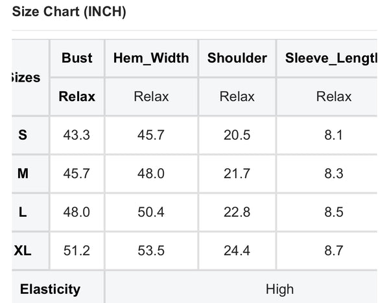The height and width of the screenshot is (303, 389).
Task: Click the Size Chart (INCH) heading
Action: coord(69,12)
